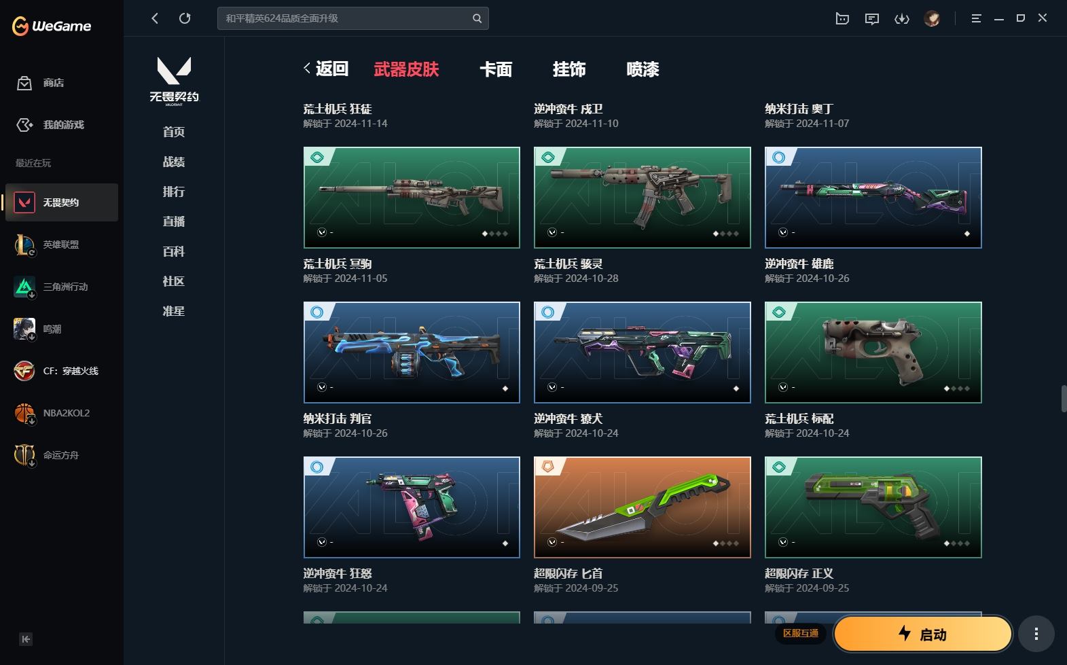The height and width of the screenshot is (665, 1067).
Task: Open the 商店 shop icon
Action: (x=24, y=83)
